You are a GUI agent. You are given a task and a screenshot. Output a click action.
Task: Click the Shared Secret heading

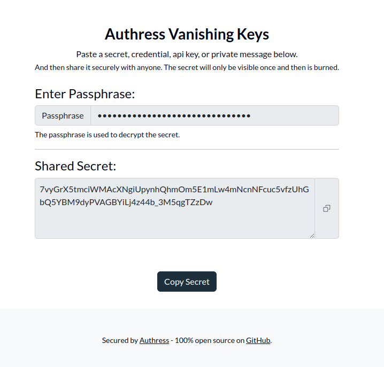pyautogui.click(x=75, y=166)
